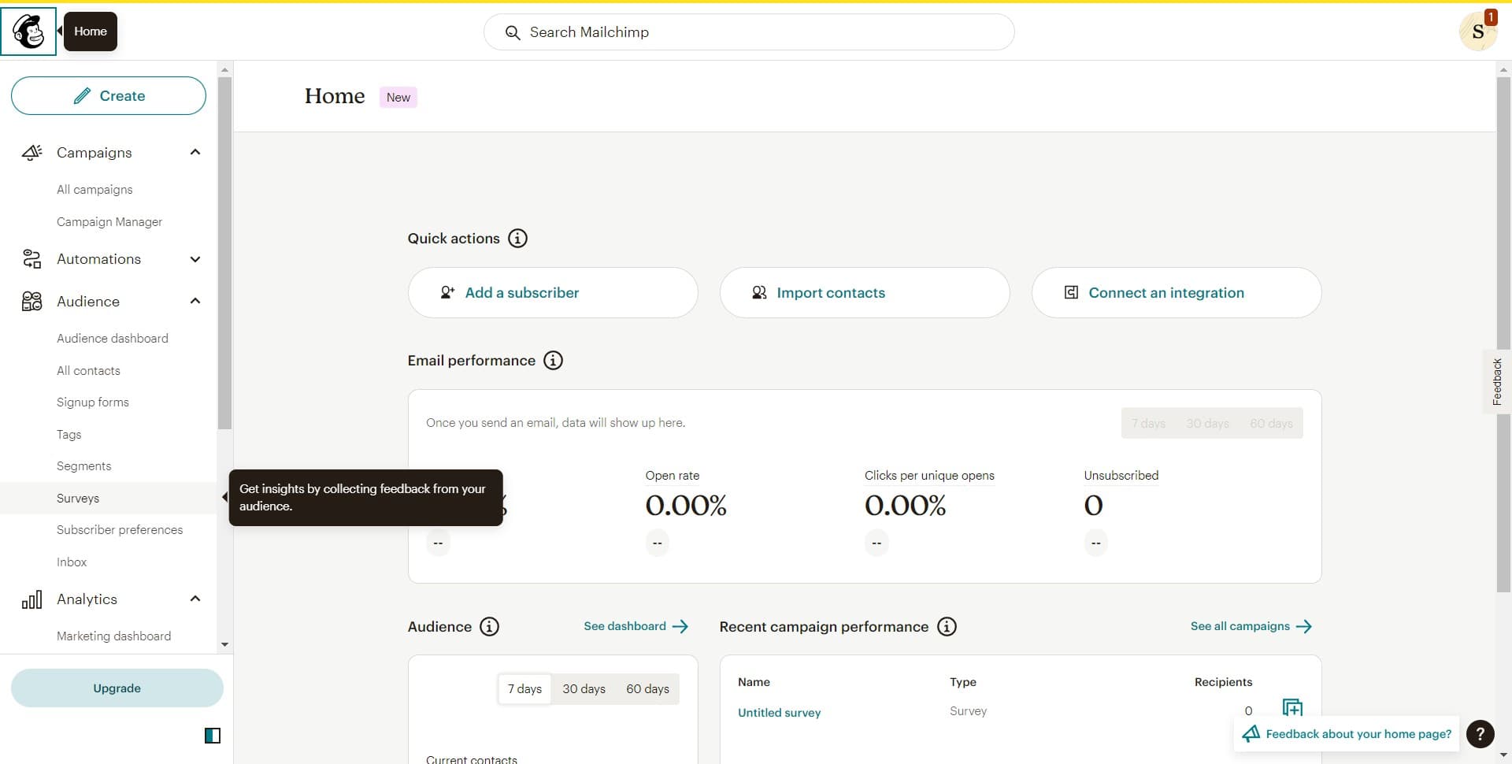This screenshot has width=1512, height=764.
Task: Open the Untitled survey link
Action: 778,712
